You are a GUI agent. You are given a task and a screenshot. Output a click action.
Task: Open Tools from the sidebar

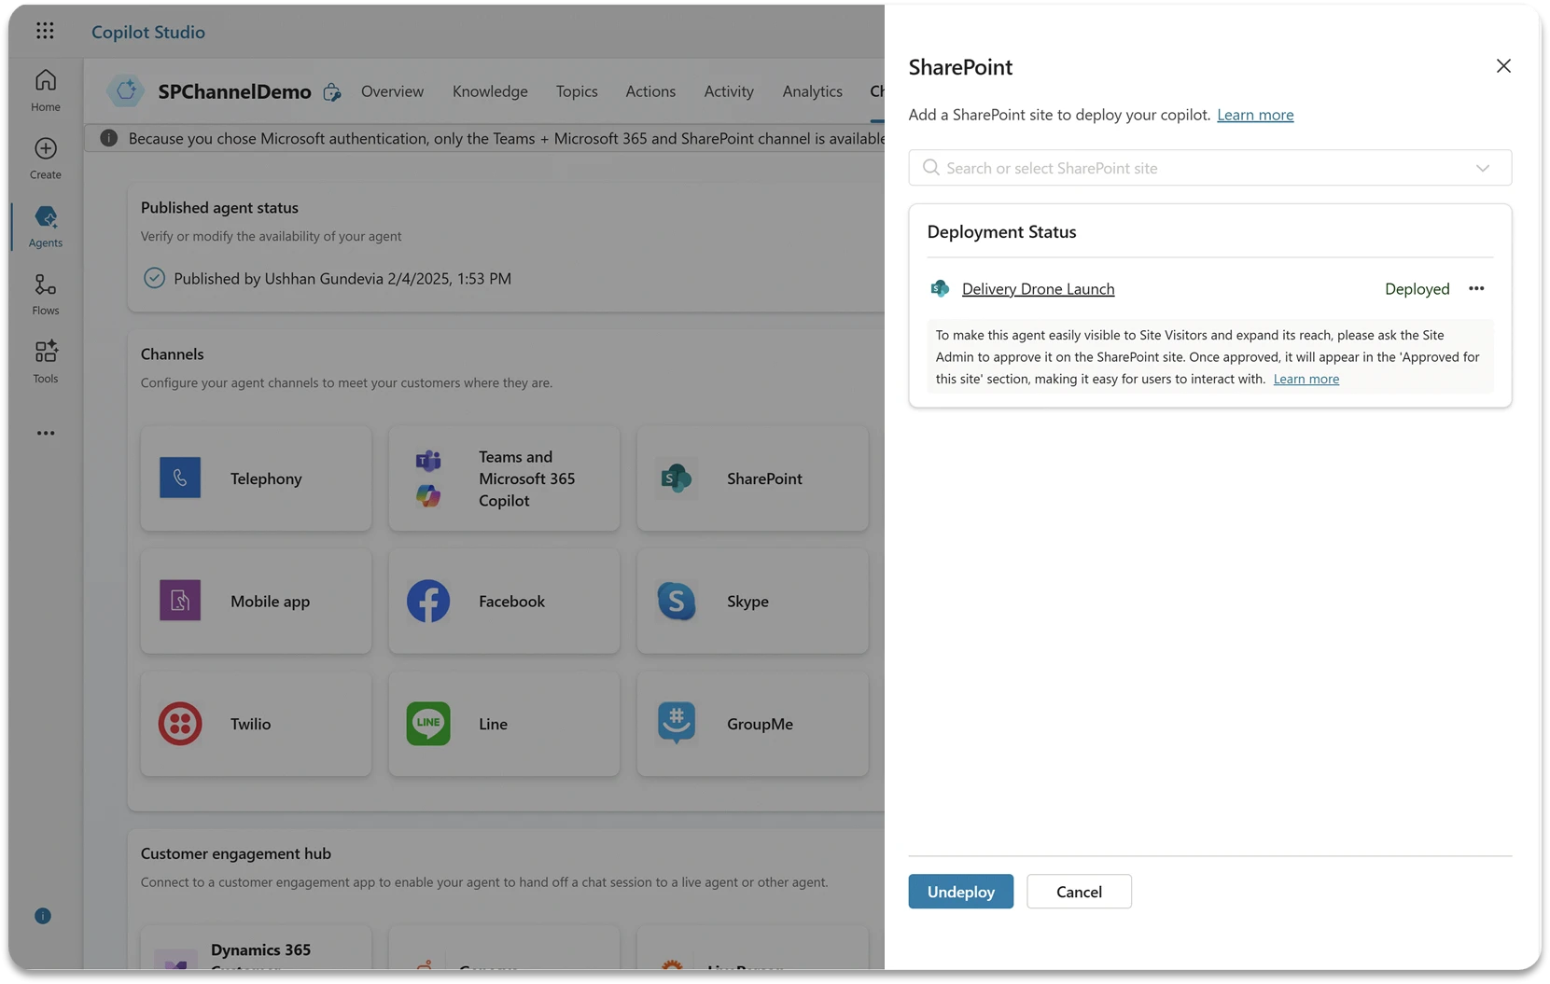coord(44,361)
